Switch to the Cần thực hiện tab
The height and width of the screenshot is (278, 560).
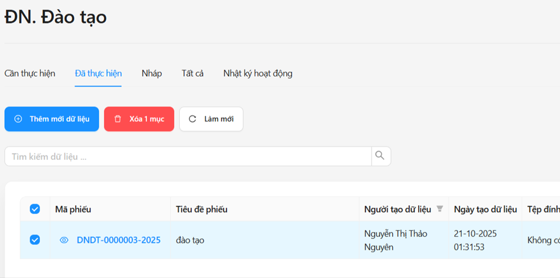30,73
